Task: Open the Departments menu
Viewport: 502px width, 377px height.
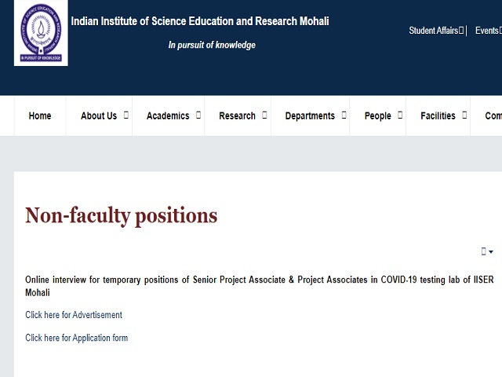Action: pos(310,115)
